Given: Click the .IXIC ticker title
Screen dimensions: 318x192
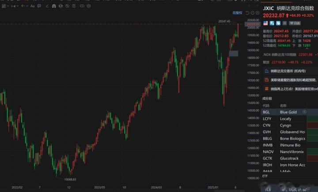Looking at the screenshot, I should (269, 8).
